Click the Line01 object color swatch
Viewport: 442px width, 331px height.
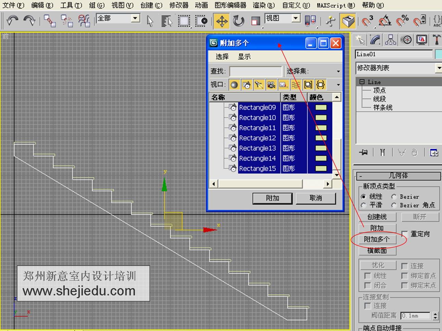pyautogui.click(x=438, y=54)
